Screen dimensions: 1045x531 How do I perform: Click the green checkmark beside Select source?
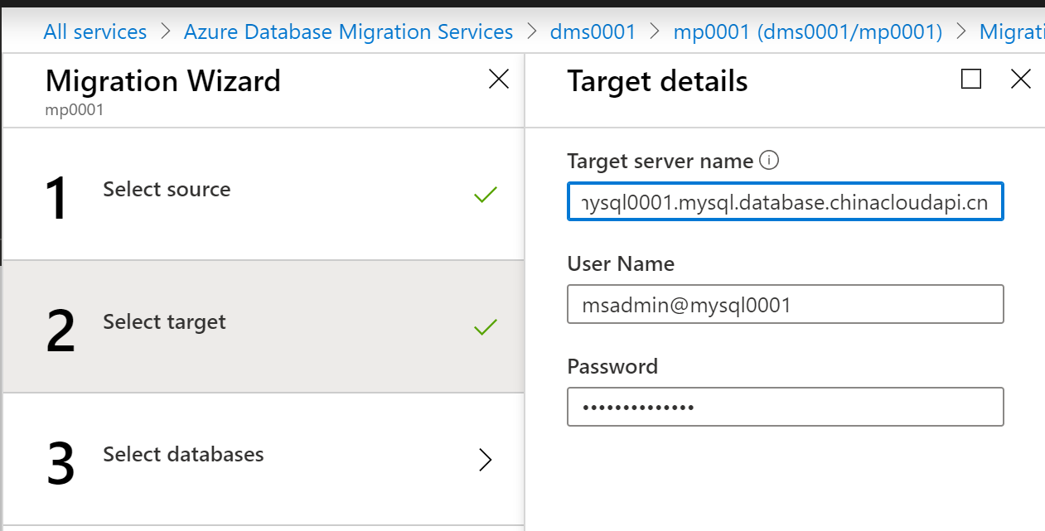[x=485, y=196]
